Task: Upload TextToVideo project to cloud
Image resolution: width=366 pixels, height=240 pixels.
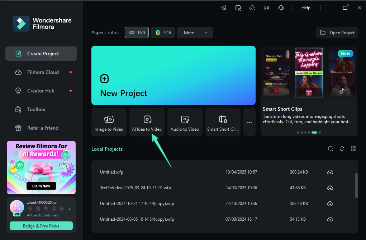Action: tap(330, 187)
